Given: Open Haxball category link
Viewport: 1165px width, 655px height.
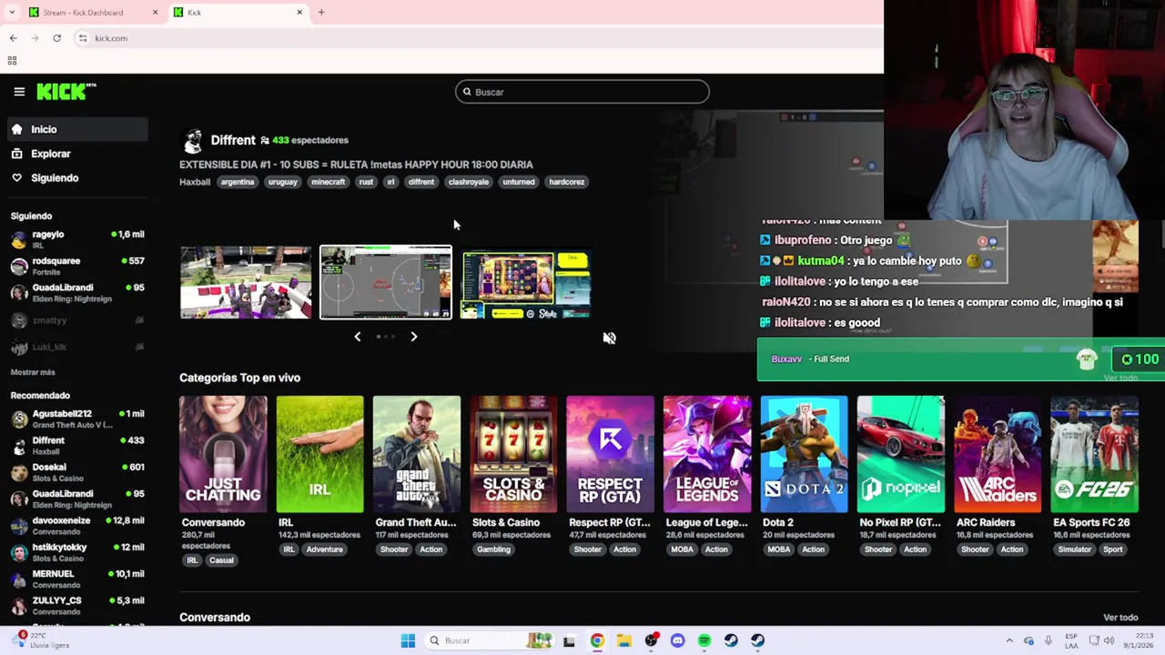Looking at the screenshot, I should 195,182.
